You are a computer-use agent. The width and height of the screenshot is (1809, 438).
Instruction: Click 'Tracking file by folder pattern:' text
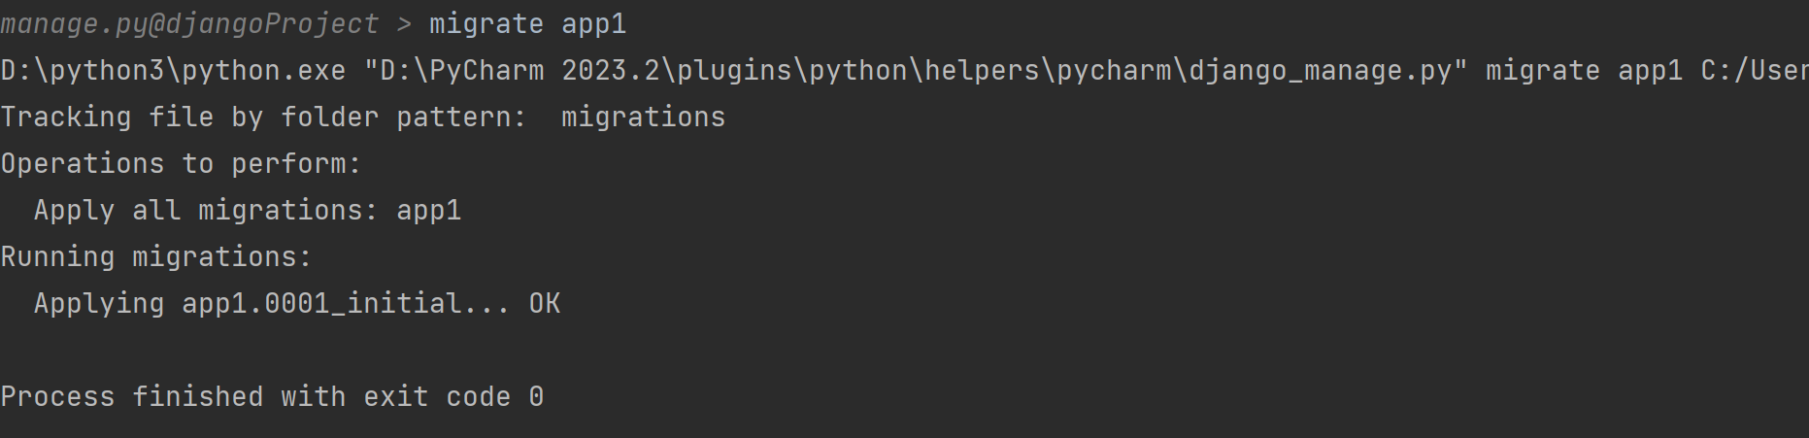tap(263, 118)
